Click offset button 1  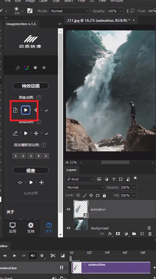tap(16, 156)
